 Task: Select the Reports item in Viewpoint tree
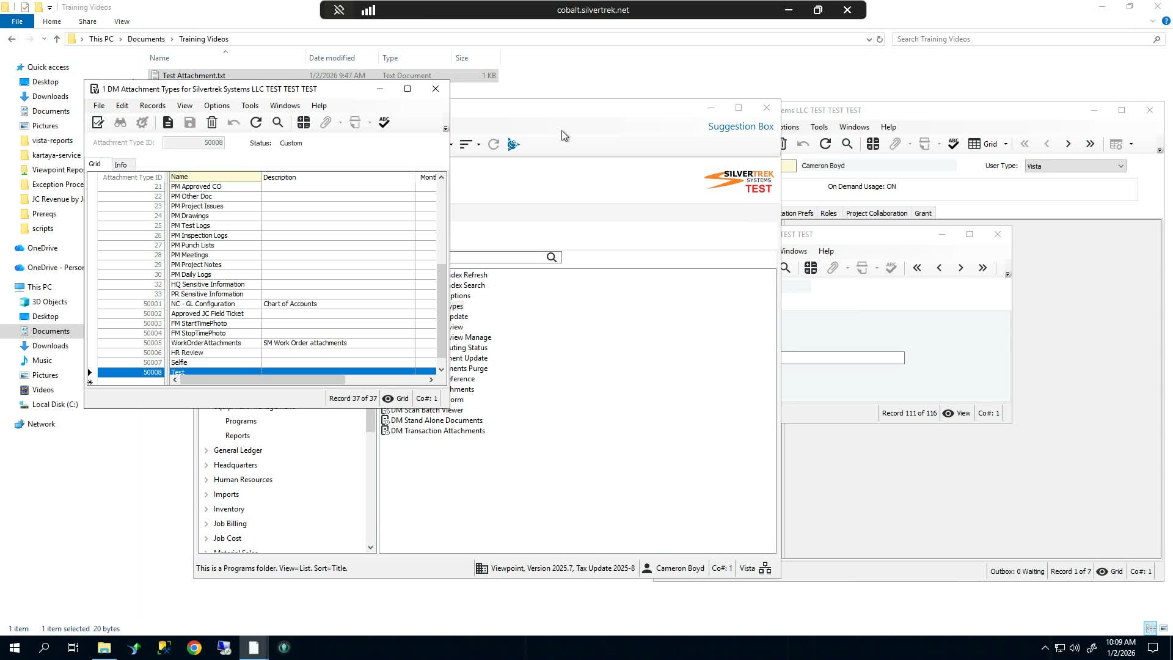(238, 436)
